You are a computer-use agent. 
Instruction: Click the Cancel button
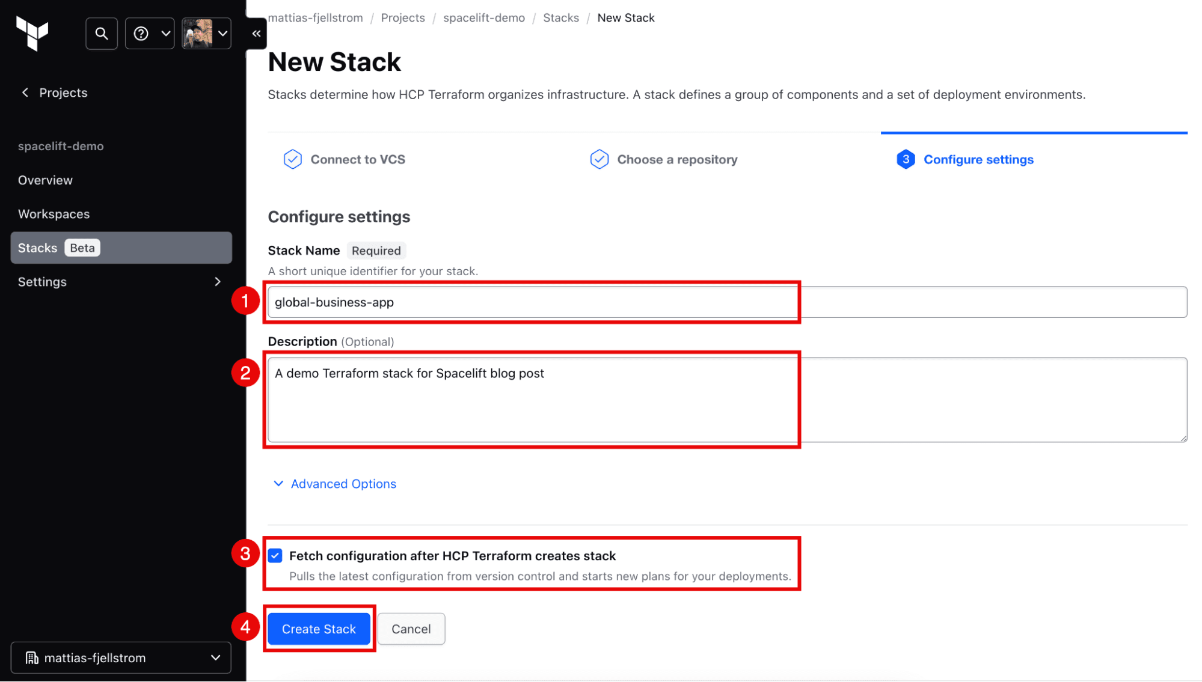[411, 629]
